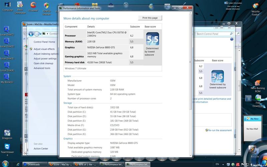Open Local Disk (C) desktop shortcut
The width and height of the screenshot is (267, 167).
[7, 29]
